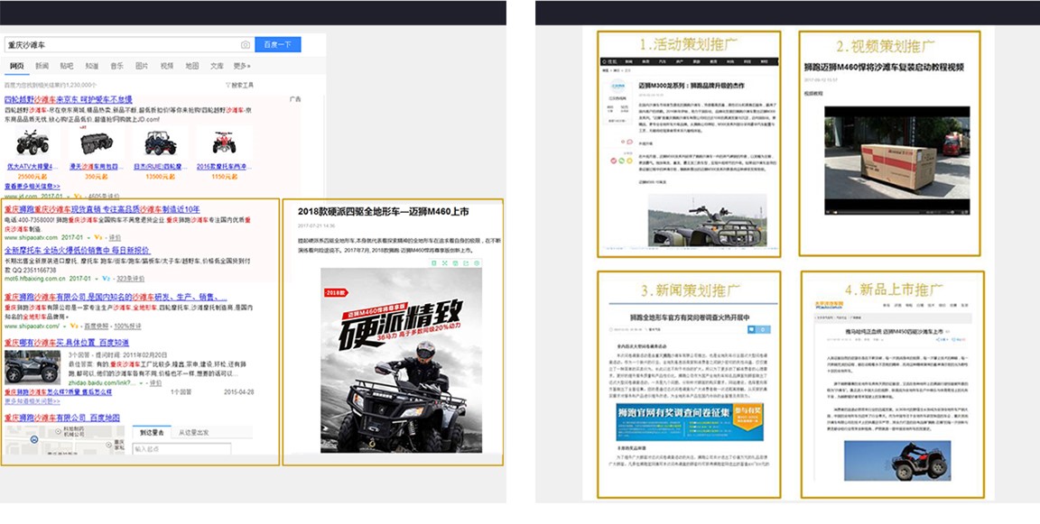Click the fullscreen icon on the poster preview

pos(444,262)
